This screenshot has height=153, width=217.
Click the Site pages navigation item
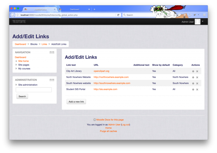tap(24, 65)
